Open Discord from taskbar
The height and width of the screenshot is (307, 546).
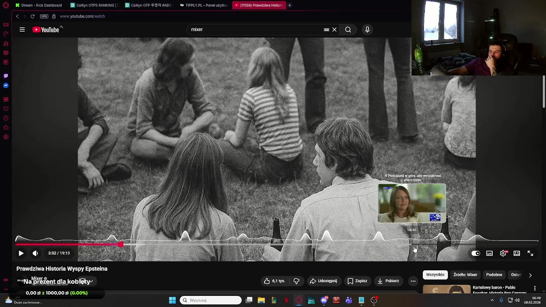click(324, 300)
